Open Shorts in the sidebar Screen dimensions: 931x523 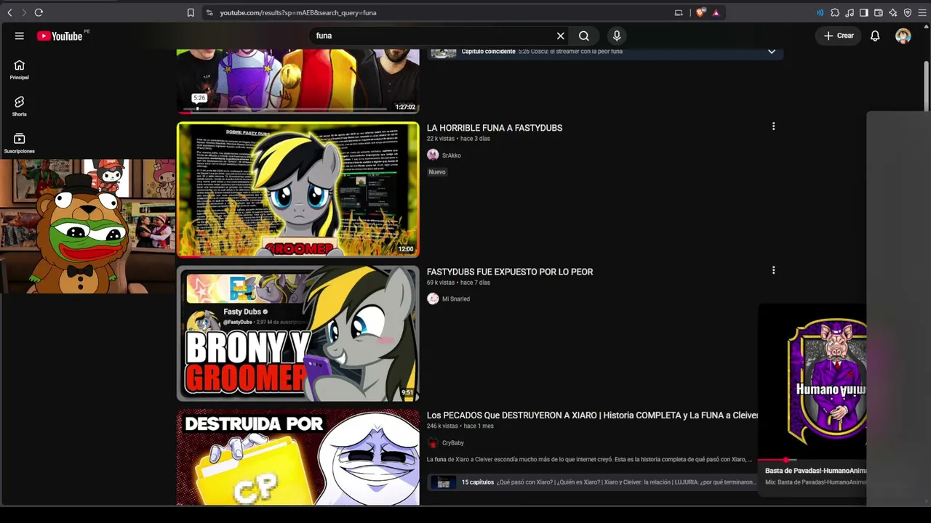click(x=20, y=106)
